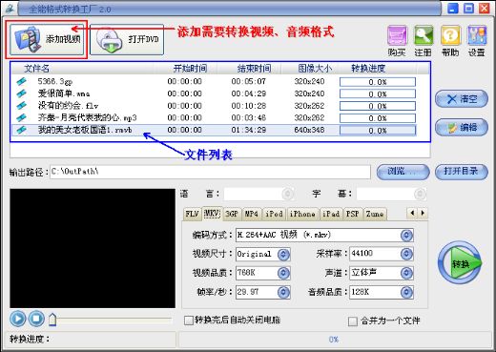Click the 编辑 edit button
This screenshot has height=352, width=496.
click(462, 128)
